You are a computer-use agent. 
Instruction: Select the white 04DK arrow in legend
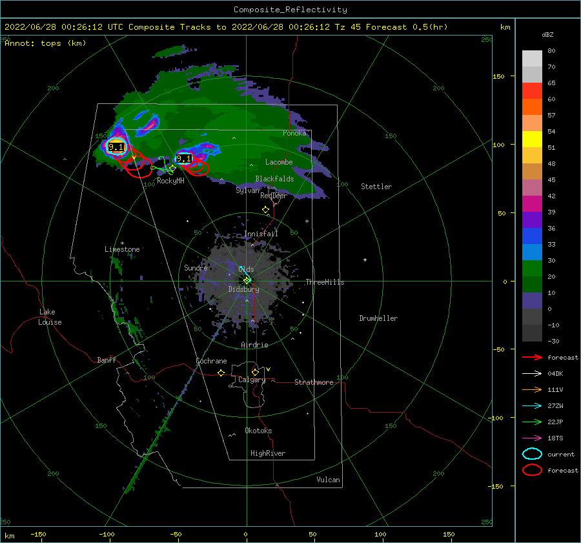tap(532, 373)
